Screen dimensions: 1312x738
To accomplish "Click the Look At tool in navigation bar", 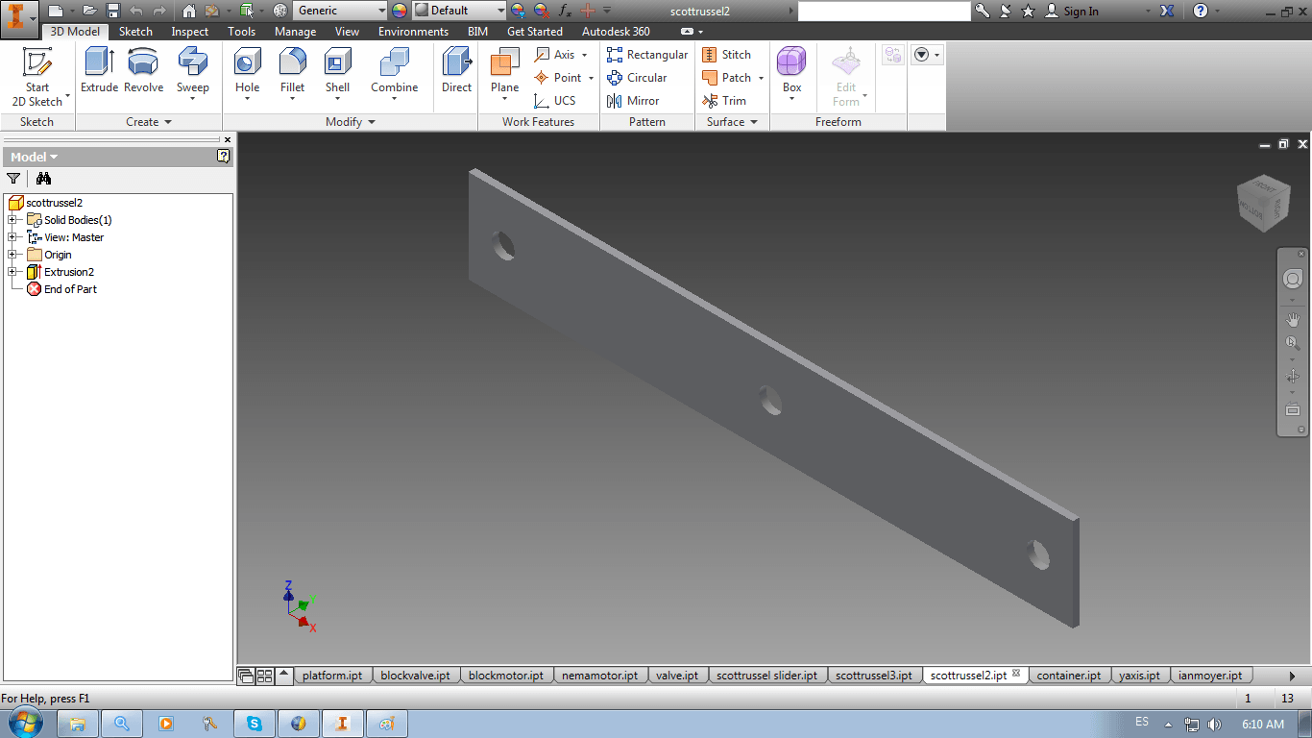I will pyautogui.click(x=1293, y=409).
